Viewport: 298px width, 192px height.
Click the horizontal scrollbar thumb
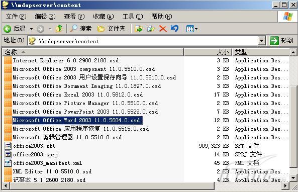[112, 185]
